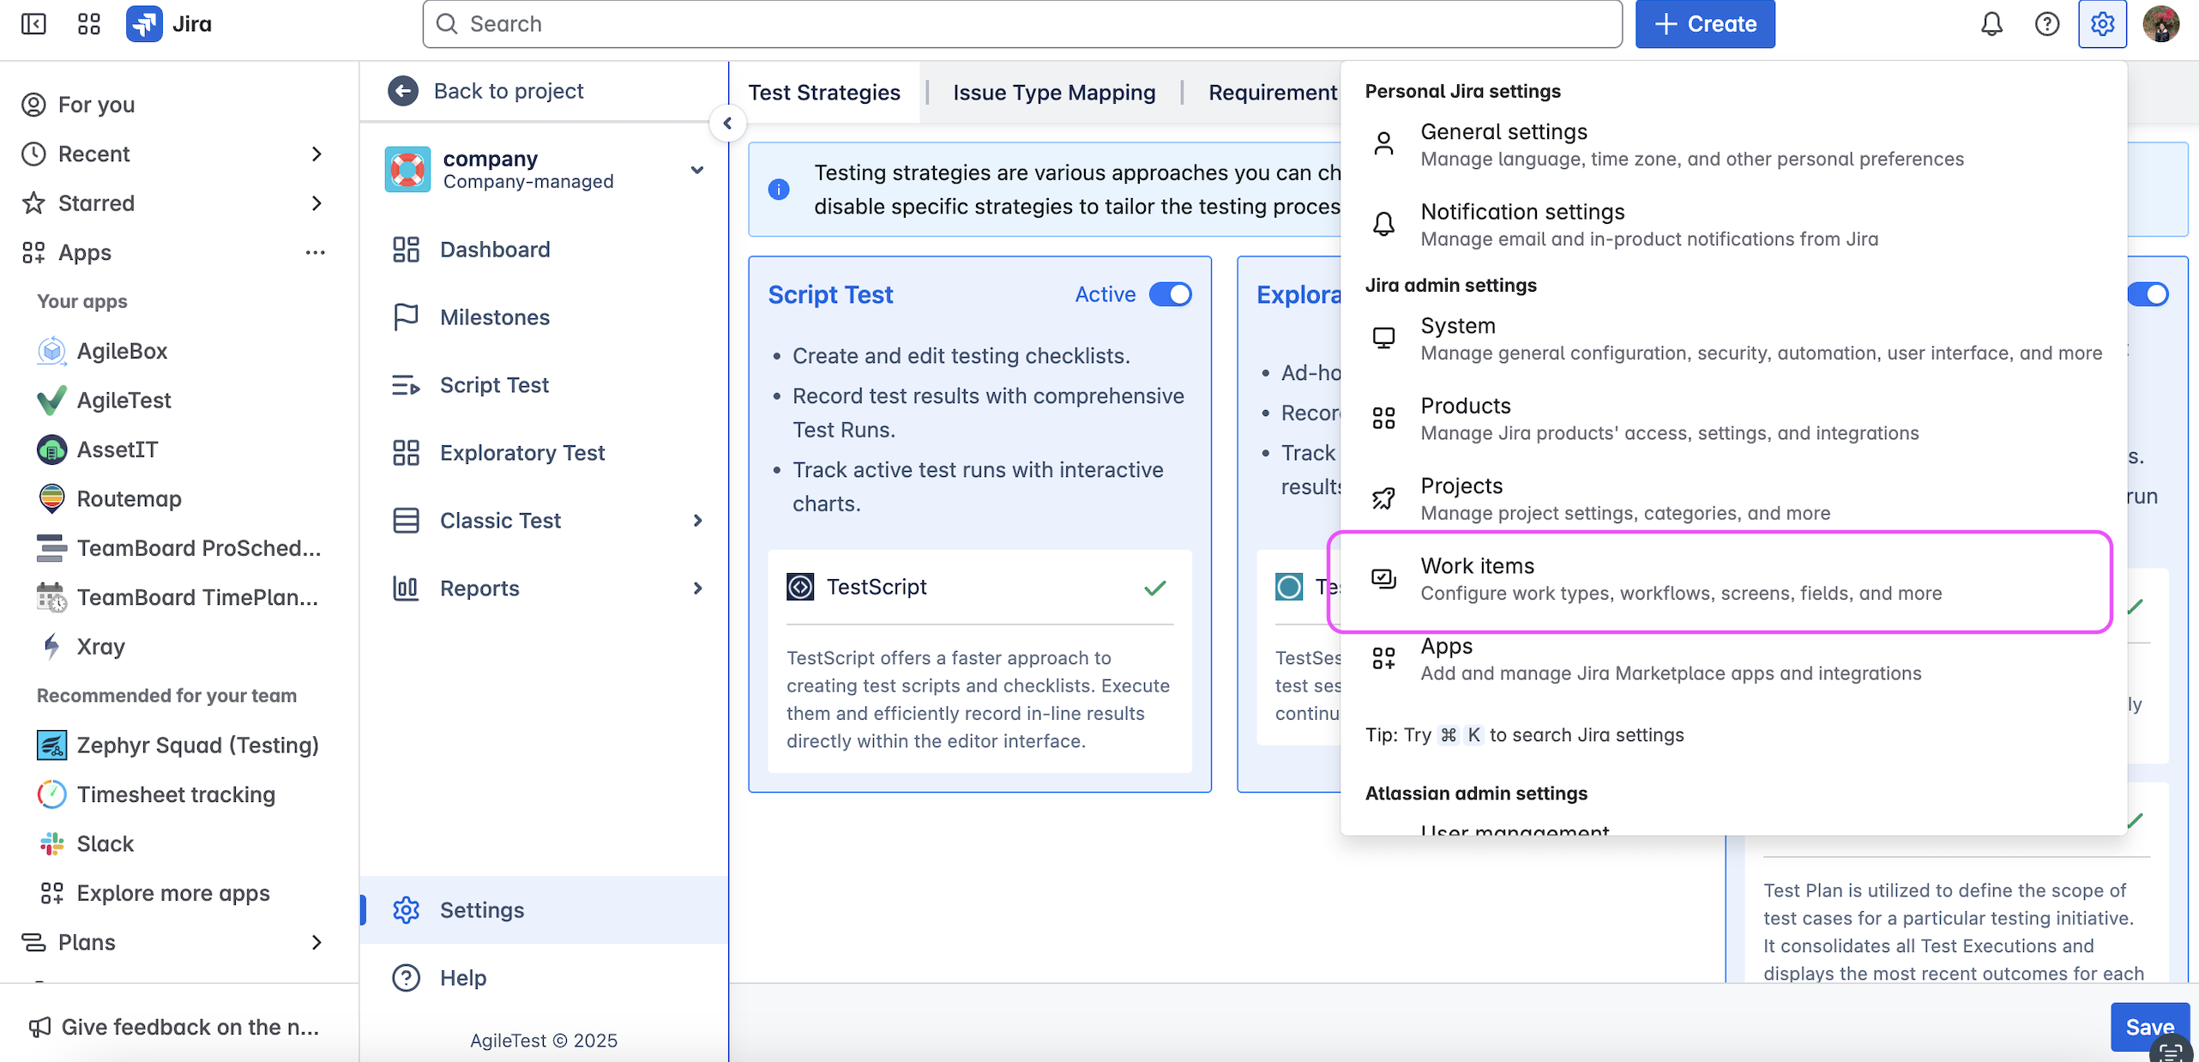Click the Back to project arrow
This screenshot has height=1062, width=2199.
(x=403, y=90)
